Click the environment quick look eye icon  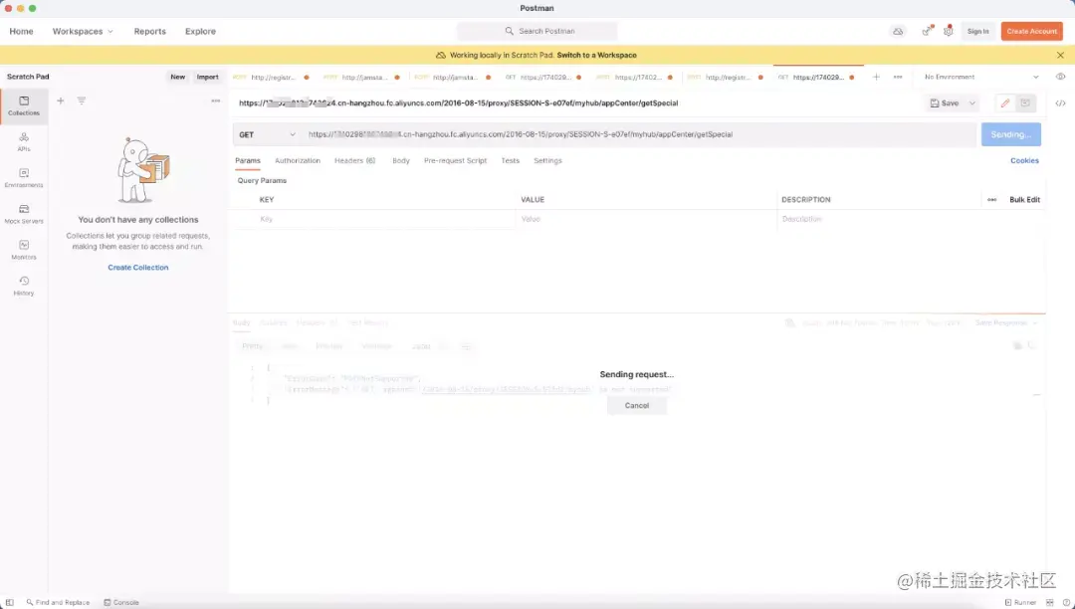pos(1061,77)
